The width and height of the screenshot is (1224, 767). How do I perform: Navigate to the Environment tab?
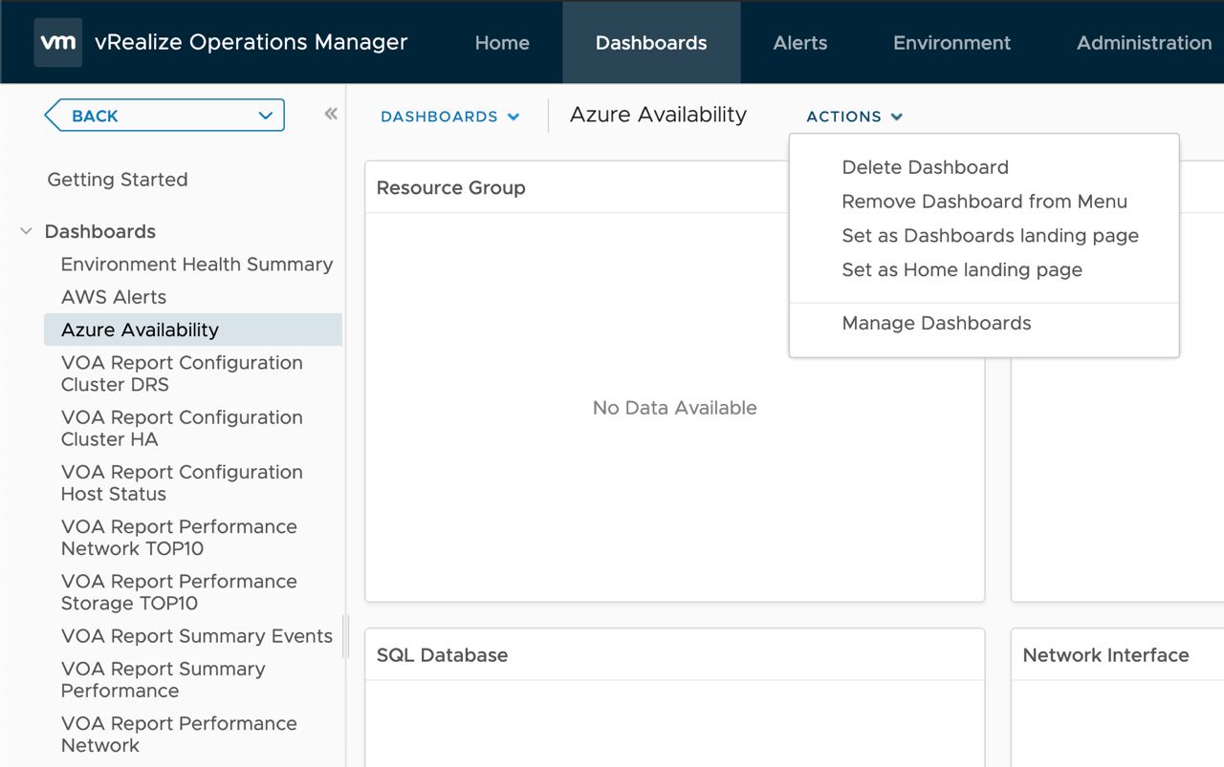(951, 42)
